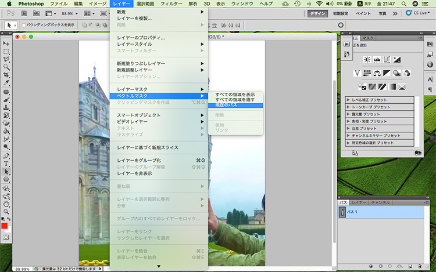
Task: Select the Eyedropper tool
Action: coord(6,82)
